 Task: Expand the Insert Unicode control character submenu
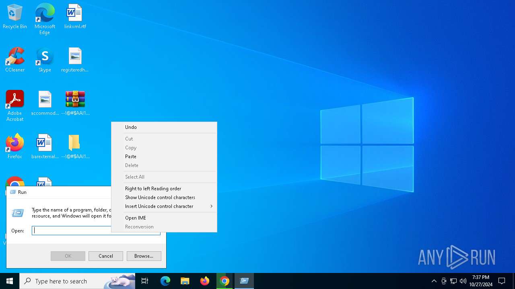pos(164,206)
